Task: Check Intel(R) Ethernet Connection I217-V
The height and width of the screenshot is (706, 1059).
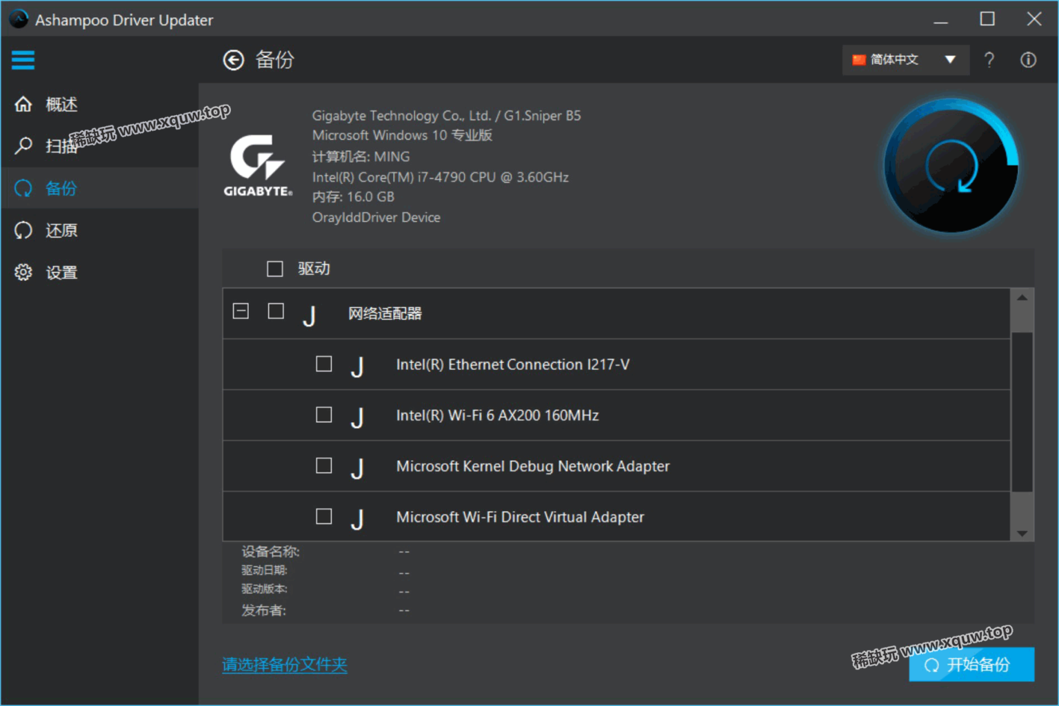Action: (324, 364)
